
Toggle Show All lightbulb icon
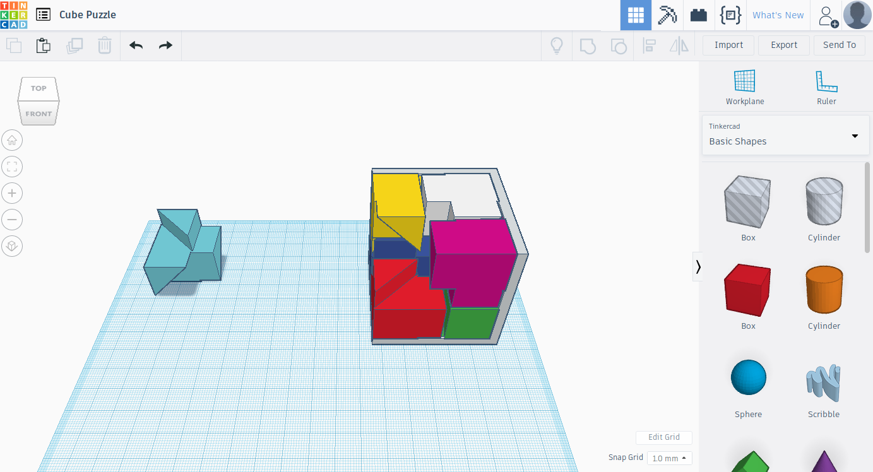click(x=557, y=45)
